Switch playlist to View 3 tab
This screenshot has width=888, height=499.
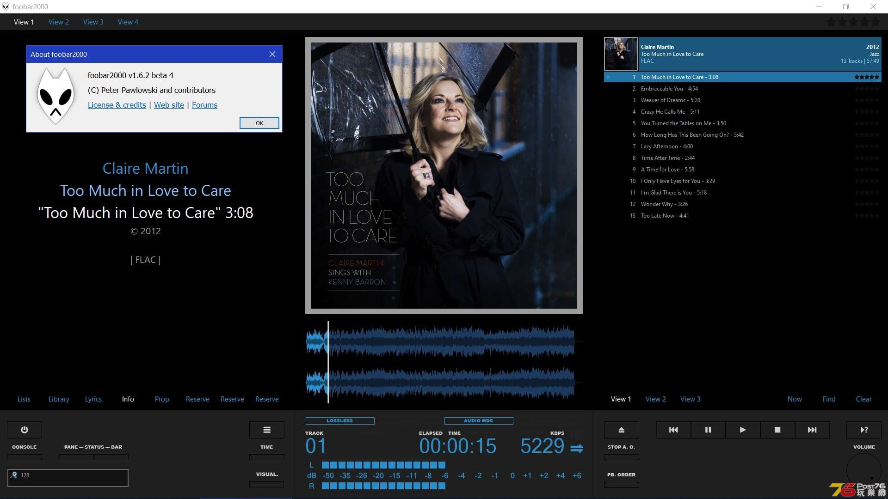(691, 399)
